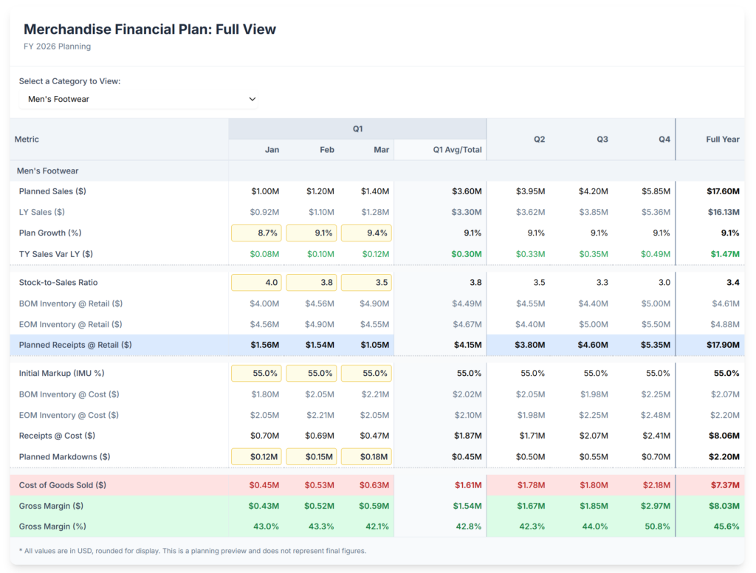The height and width of the screenshot is (573, 756).
Task: Edit Feb Stock-to-Sales Ratio field 3.8
Action: click(x=312, y=283)
